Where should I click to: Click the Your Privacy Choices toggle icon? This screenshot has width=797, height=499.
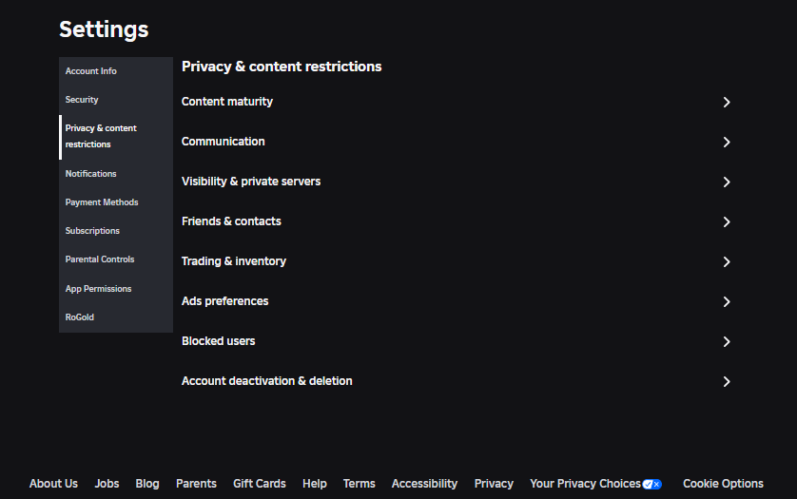pyautogui.click(x=651, y=484)
